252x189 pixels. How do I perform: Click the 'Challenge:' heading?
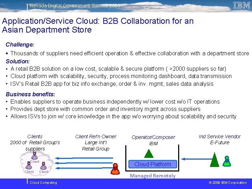(x=20, y=44)
